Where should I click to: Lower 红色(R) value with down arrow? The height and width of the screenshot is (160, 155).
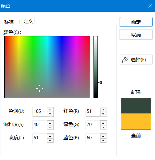tap(103, 114)
